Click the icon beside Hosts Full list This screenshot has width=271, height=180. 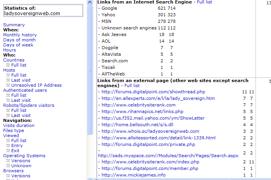(x=8, y=75)
